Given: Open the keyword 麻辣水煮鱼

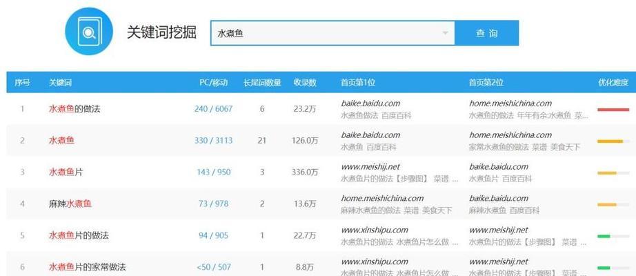Looking at the screenshot, I should [70, 204].
